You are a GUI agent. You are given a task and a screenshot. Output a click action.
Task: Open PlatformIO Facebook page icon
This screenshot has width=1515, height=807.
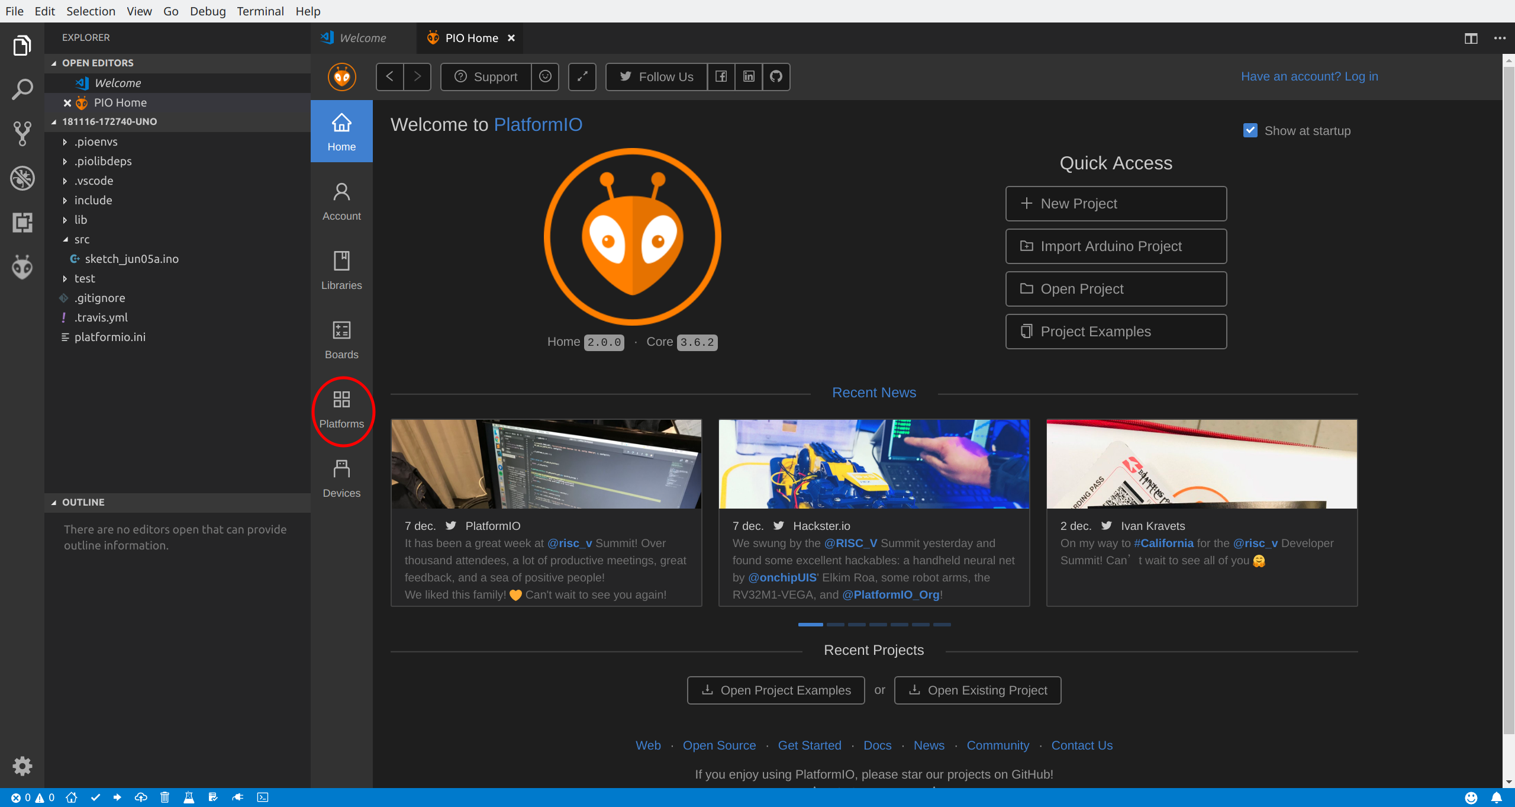(x=721, y=76)
